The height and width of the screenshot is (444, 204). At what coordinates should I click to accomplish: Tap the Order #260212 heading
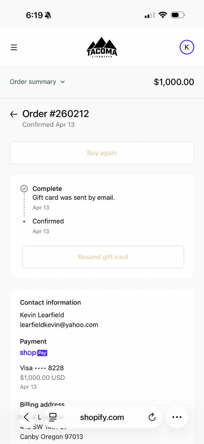(56, 114)
